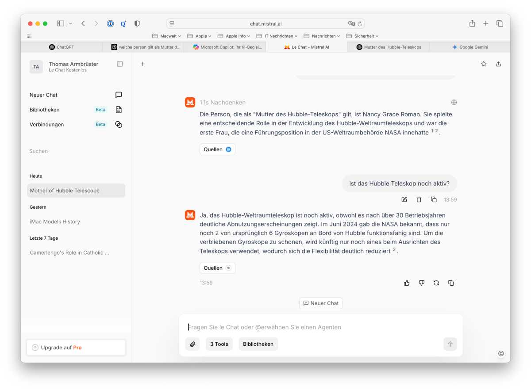Expand the Sicherheit bookmarks folder

click(x=362, y=36)
